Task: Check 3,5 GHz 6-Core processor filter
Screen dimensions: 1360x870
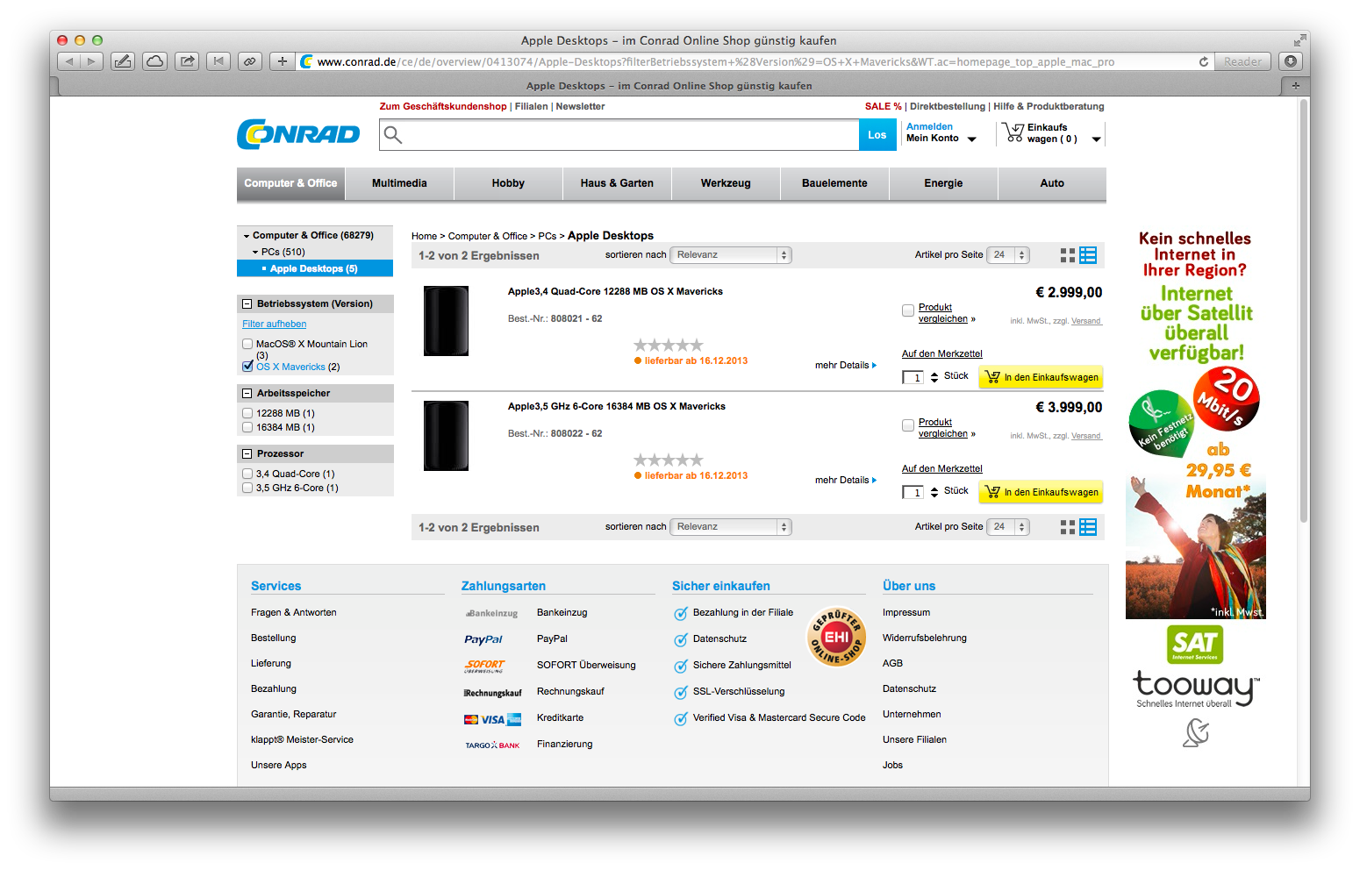Action: (x=247, y=488)
